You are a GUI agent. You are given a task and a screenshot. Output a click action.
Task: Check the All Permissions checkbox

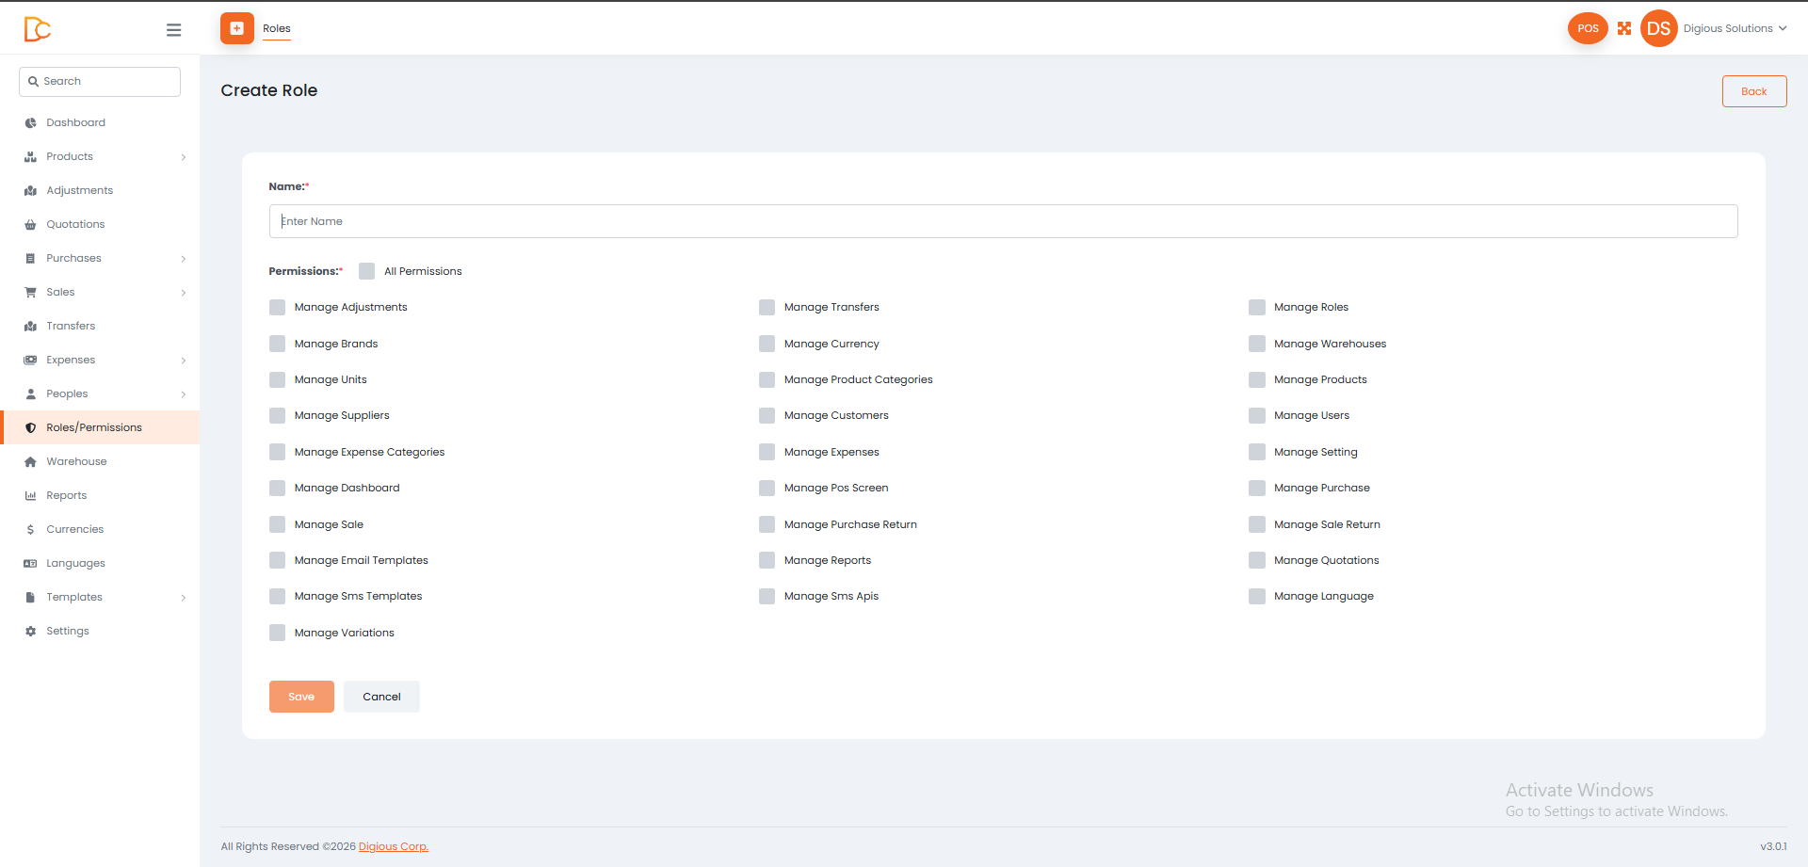coord(367,271)
